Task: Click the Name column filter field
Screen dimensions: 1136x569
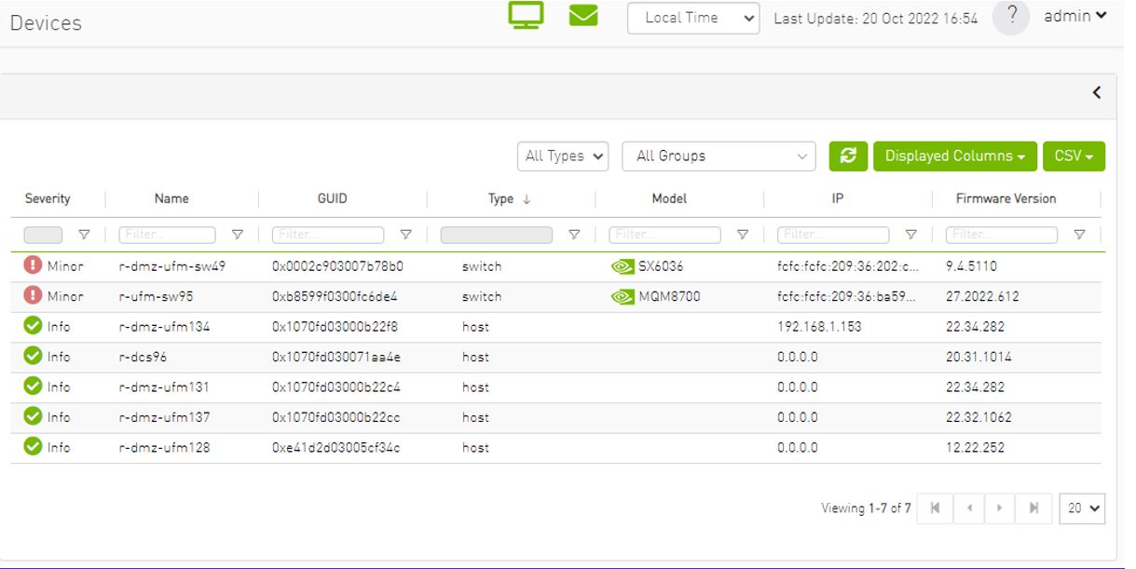Action: point(167,235)
